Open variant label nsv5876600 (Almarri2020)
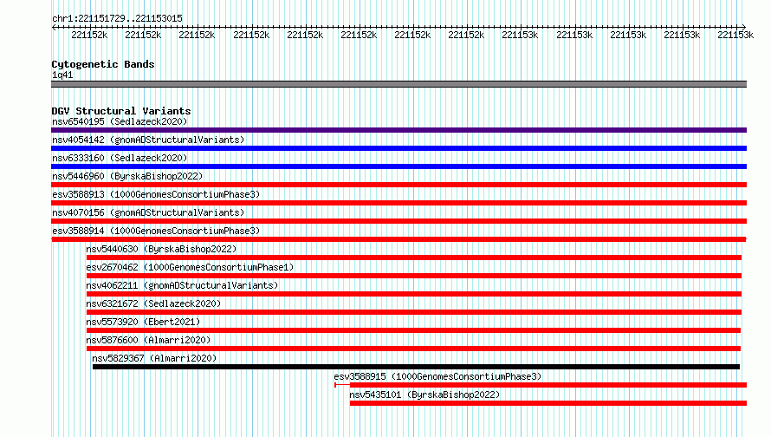The width and height of the screenshot is (771, 437). pos(148,340)
